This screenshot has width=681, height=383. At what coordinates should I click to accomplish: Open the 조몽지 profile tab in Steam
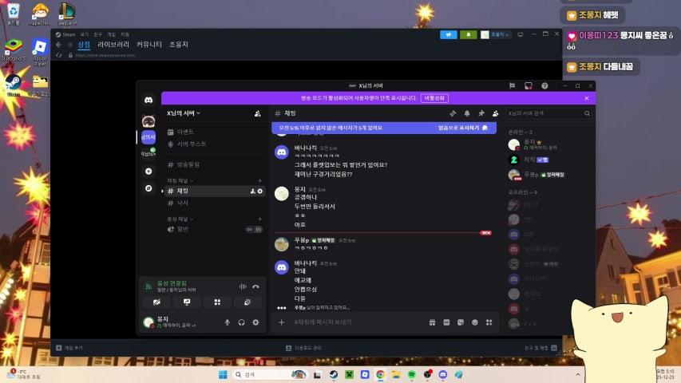click(179, 45)
